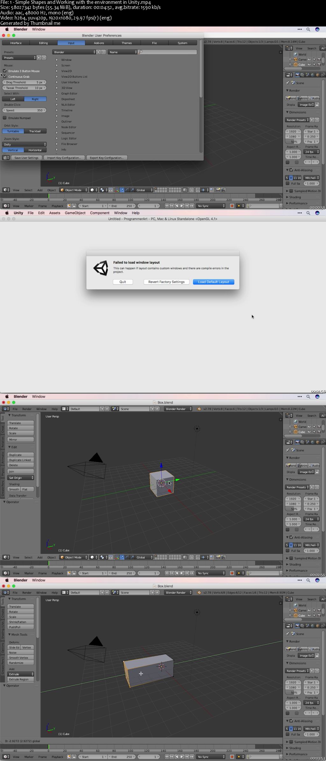326x761 pixels.
Task: Click Info editor type icon in frame 00:02:56
Action: (6, 409)
